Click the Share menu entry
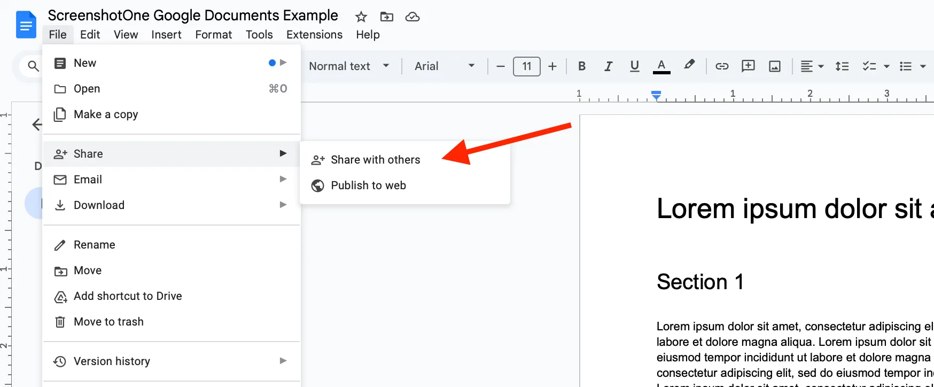Screen dimensions: 934x387 pyautogui.click(x=171, y=154)
